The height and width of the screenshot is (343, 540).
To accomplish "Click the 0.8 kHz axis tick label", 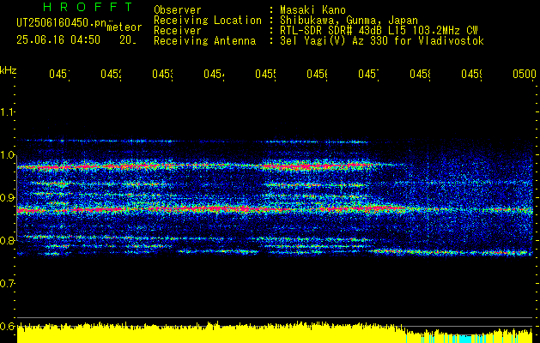I will coord(7,240).
